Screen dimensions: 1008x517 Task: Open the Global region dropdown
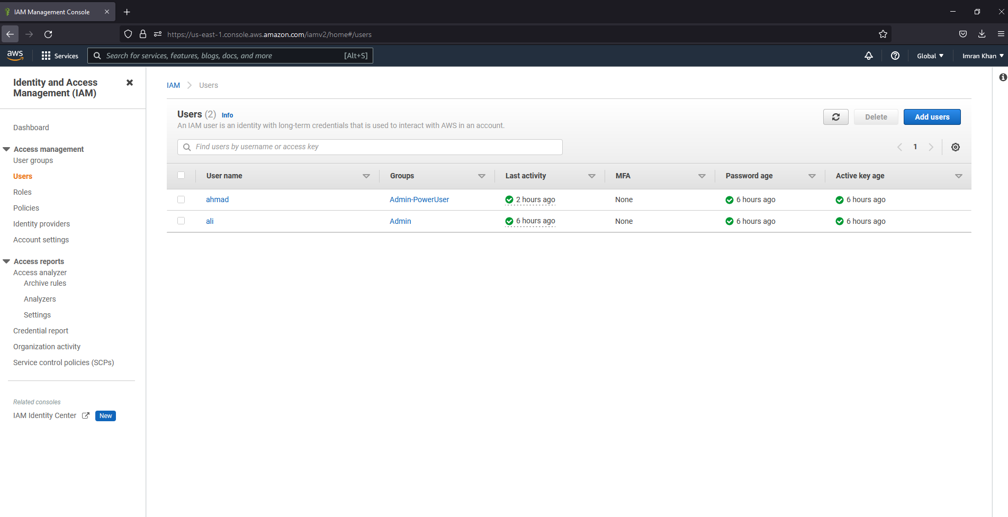[930, 56]
